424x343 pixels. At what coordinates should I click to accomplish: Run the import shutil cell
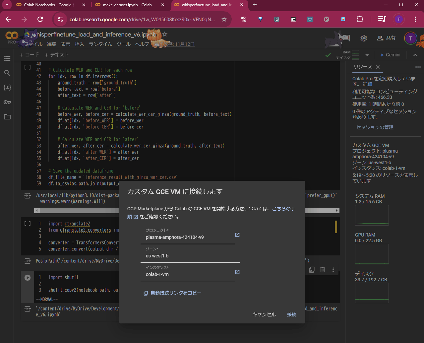click(28, 278)
